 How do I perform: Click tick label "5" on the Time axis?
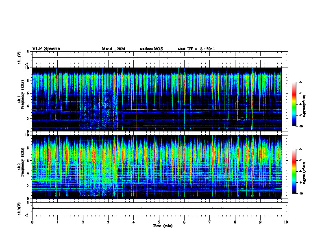[159, 222]
